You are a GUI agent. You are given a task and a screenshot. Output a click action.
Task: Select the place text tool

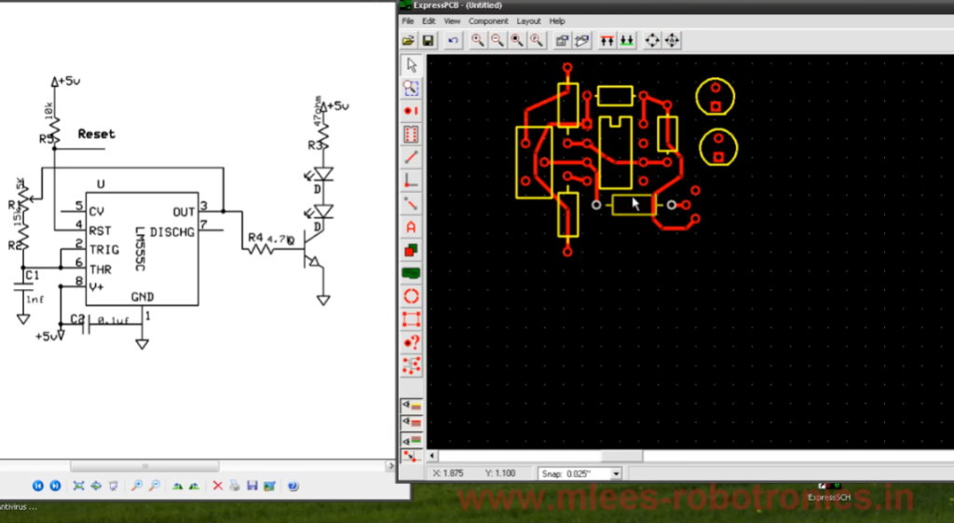pos(411,227)
